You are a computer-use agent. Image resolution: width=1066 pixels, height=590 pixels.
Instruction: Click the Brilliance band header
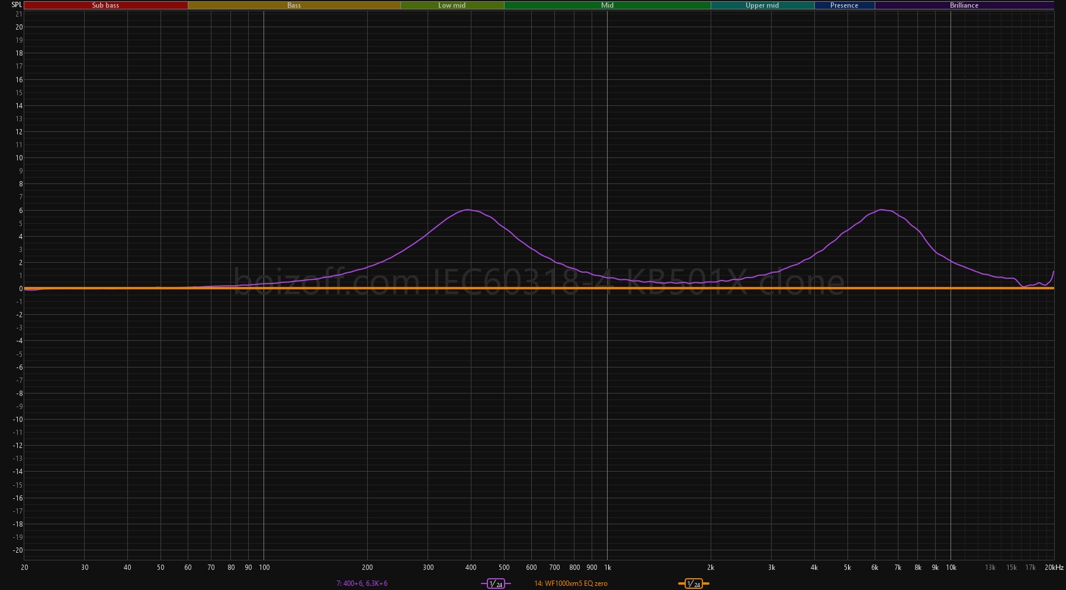964,5
